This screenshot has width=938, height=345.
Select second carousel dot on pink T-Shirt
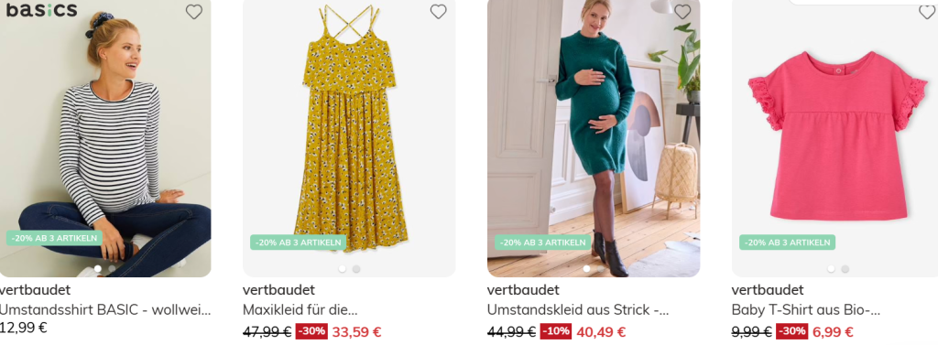(845, 269)
